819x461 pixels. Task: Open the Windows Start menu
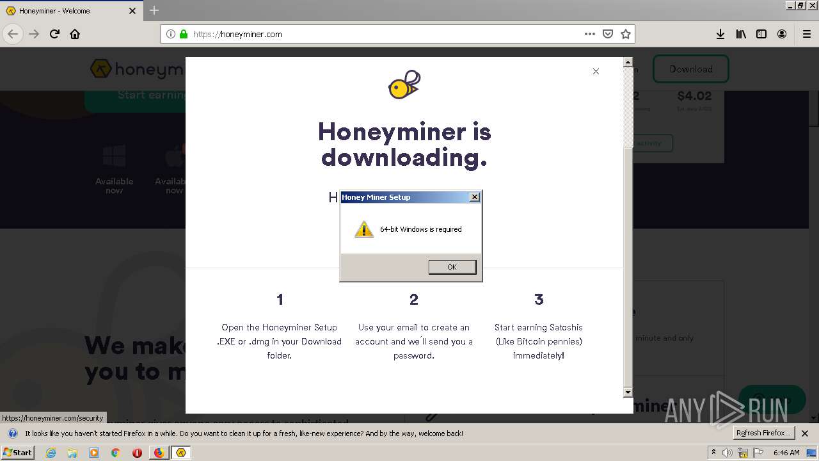point(17,452)
